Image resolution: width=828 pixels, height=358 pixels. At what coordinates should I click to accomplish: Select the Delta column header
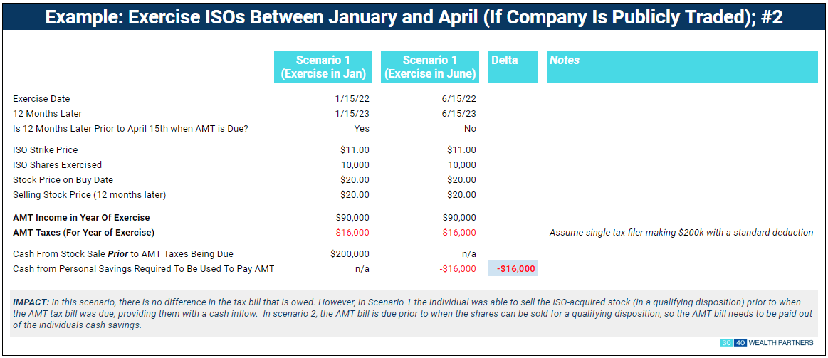[x=513, y=67]
